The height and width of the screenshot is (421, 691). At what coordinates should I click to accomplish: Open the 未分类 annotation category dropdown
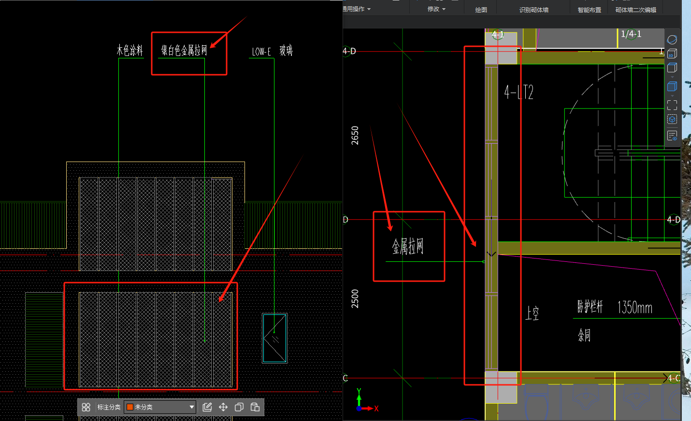tap(160, 407)
